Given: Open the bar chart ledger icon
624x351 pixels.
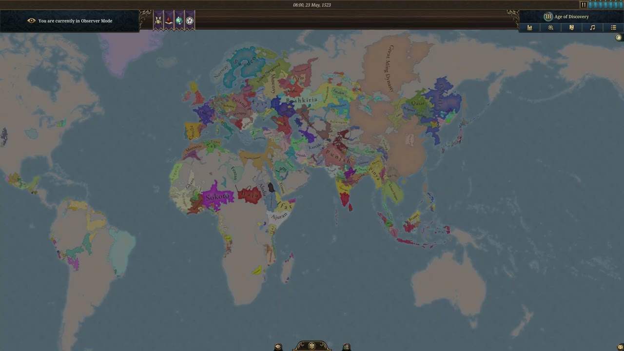Looking at the screenshot, I should click(x=529, y=28).
